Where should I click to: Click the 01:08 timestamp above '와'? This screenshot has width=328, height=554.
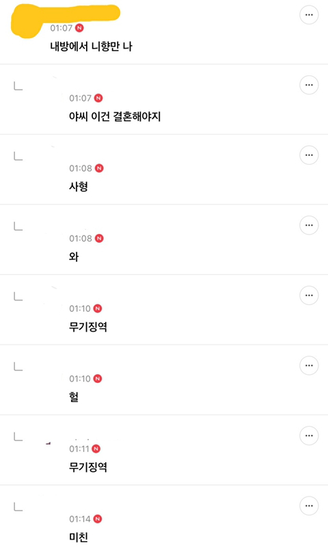(81, 239)
